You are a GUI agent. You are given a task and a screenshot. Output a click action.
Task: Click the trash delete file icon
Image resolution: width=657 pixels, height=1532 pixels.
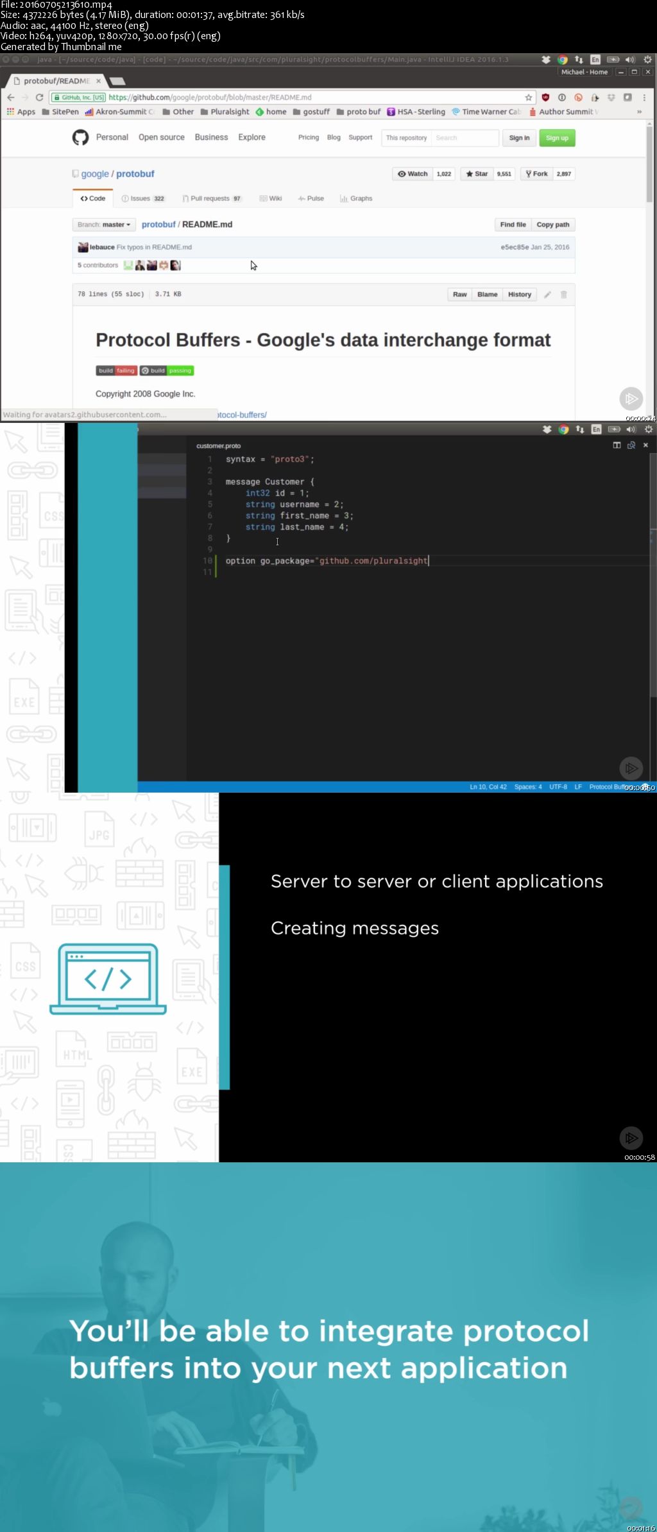tap(564, 295)
